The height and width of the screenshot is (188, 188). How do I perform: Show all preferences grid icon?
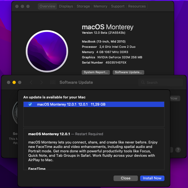[x=53, y=82]
